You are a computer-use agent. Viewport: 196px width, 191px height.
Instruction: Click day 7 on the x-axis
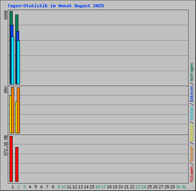pos(47,187)
